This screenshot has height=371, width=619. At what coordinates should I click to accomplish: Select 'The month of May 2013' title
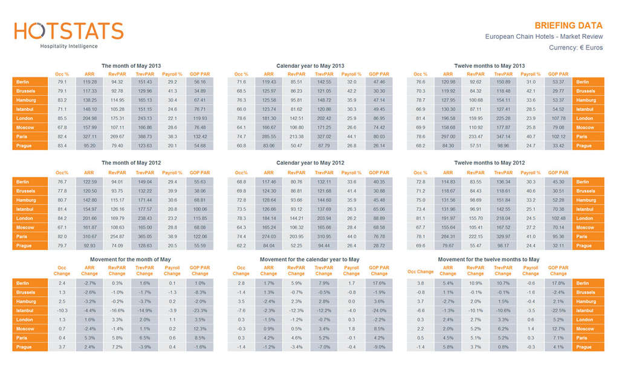131,66
